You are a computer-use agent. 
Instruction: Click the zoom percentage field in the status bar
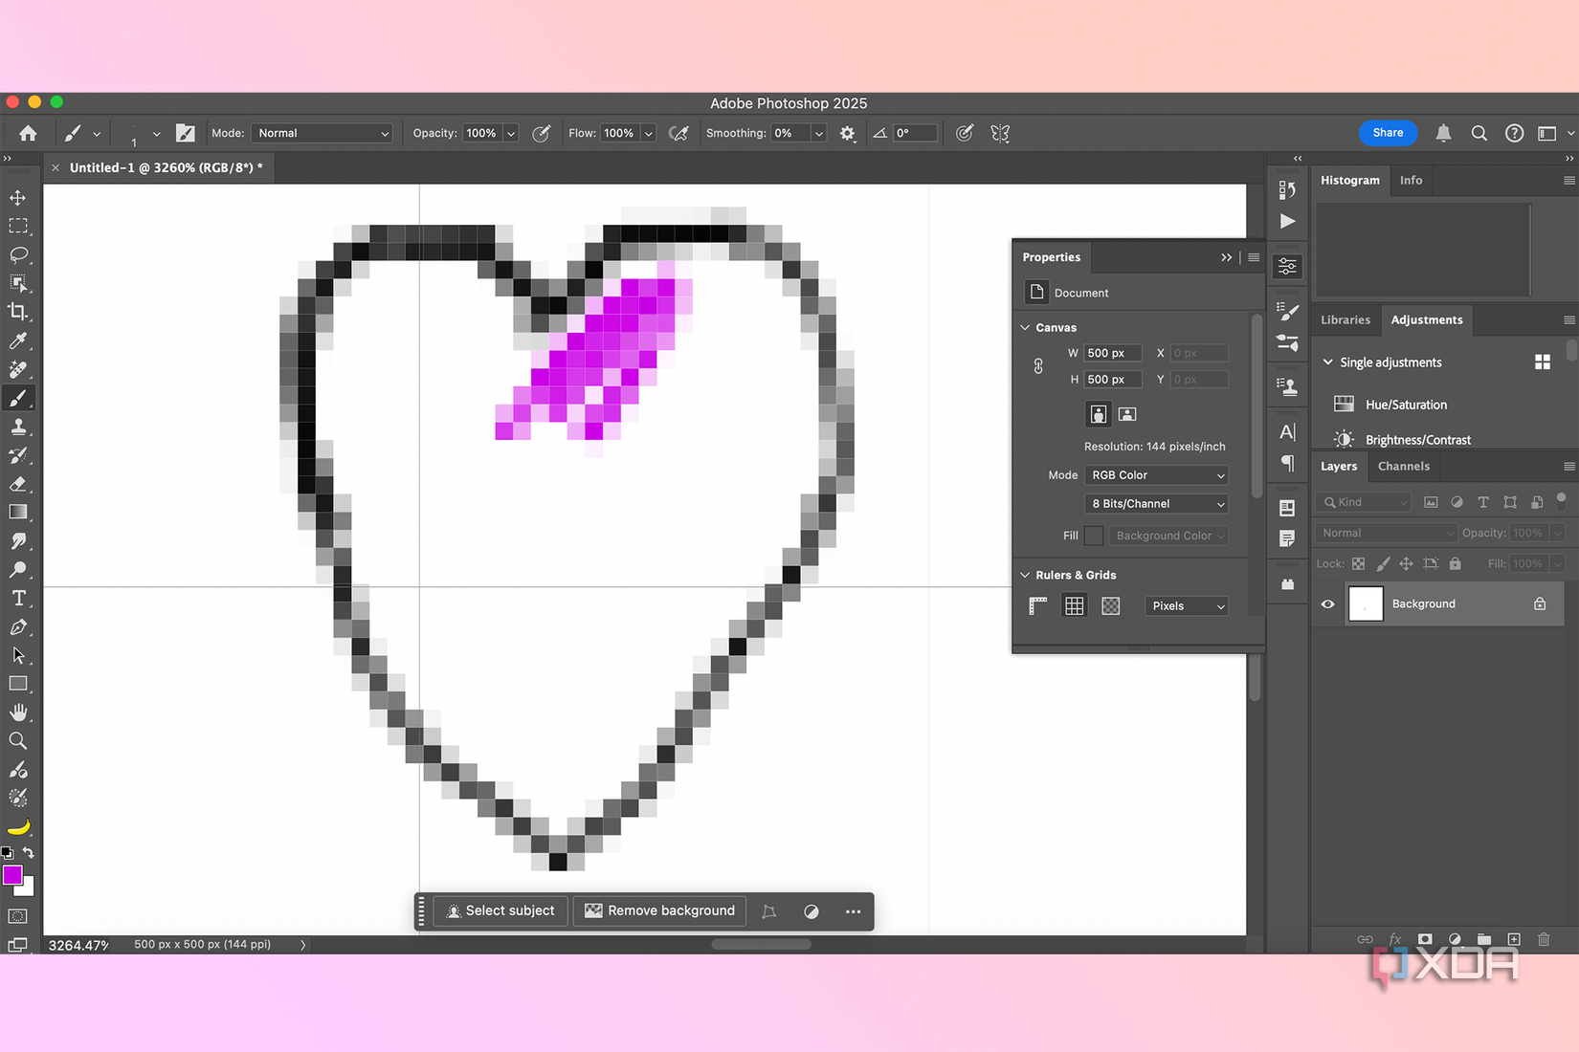coord(77,944)
